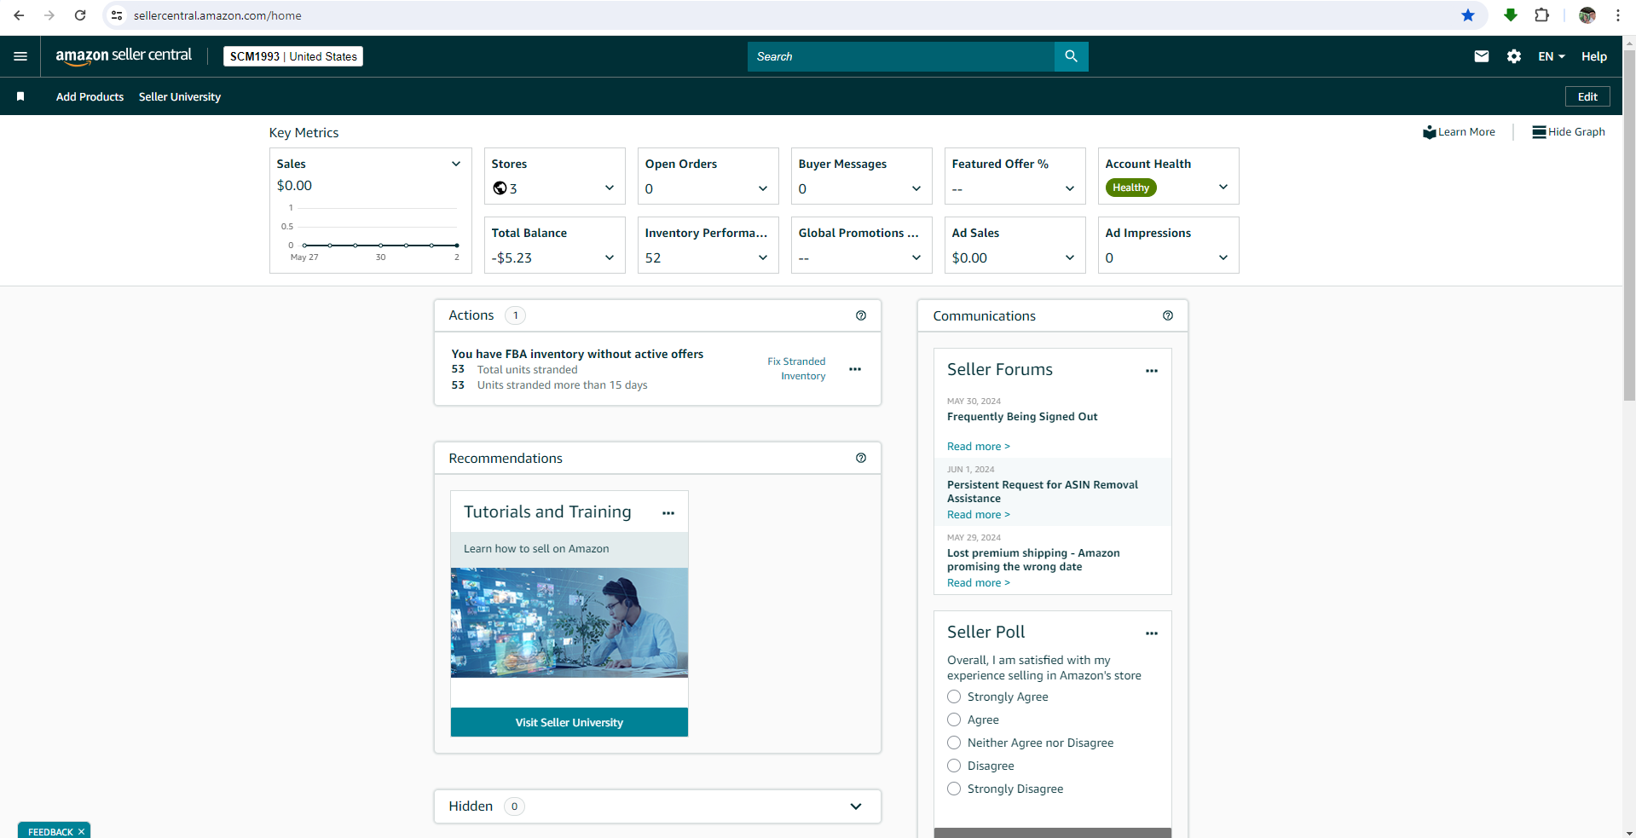Open the EN language dropdown

pos(1552,56)
